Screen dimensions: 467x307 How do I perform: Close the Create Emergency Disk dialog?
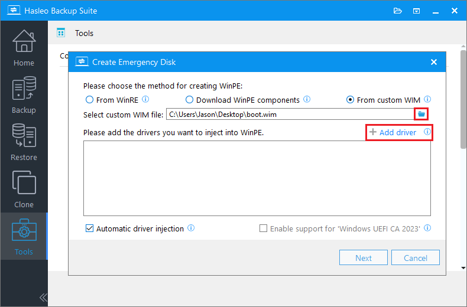[x=434, y=62]
